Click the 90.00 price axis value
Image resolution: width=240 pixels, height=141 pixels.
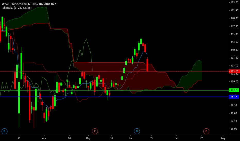tap(234, 113)
